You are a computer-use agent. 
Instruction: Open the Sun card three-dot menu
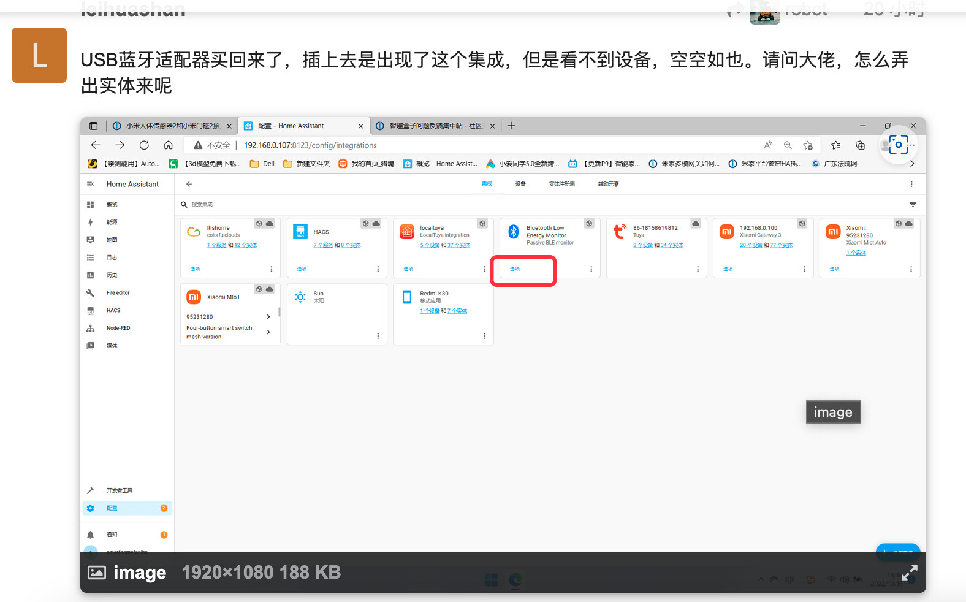click(x=378, y=336)
